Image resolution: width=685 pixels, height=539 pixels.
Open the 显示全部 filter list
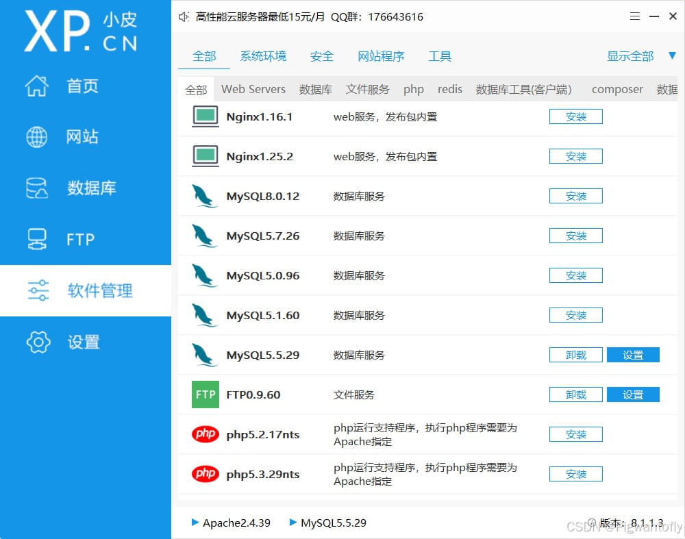[630, 56]
